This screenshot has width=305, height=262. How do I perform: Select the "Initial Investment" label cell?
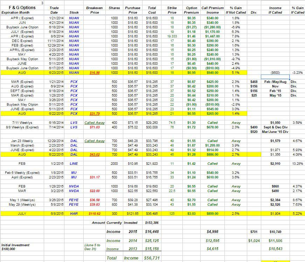15,245
